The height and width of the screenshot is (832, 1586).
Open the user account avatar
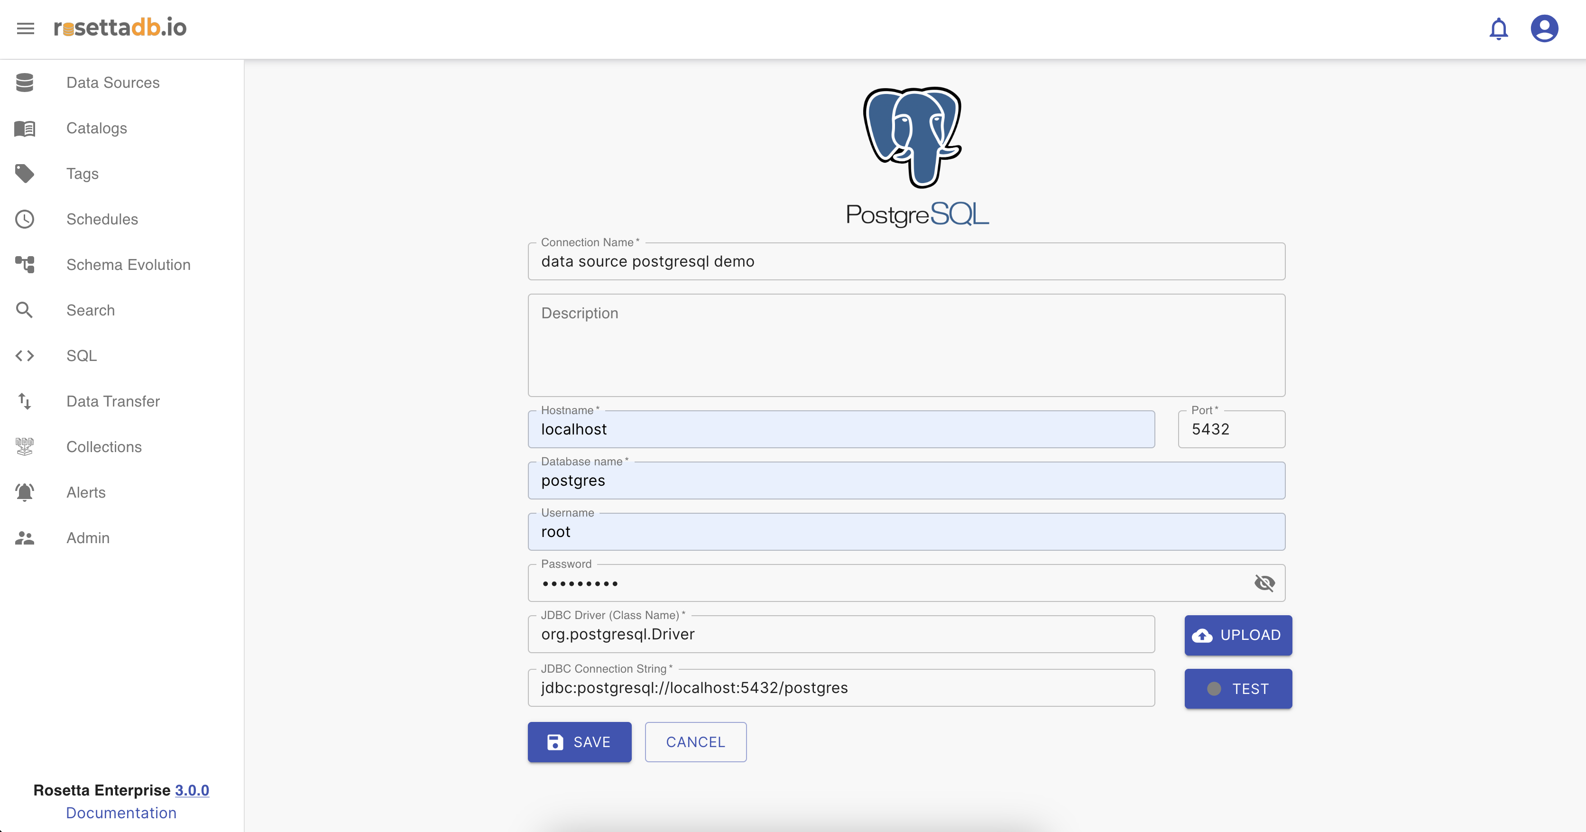point(1544,29)
